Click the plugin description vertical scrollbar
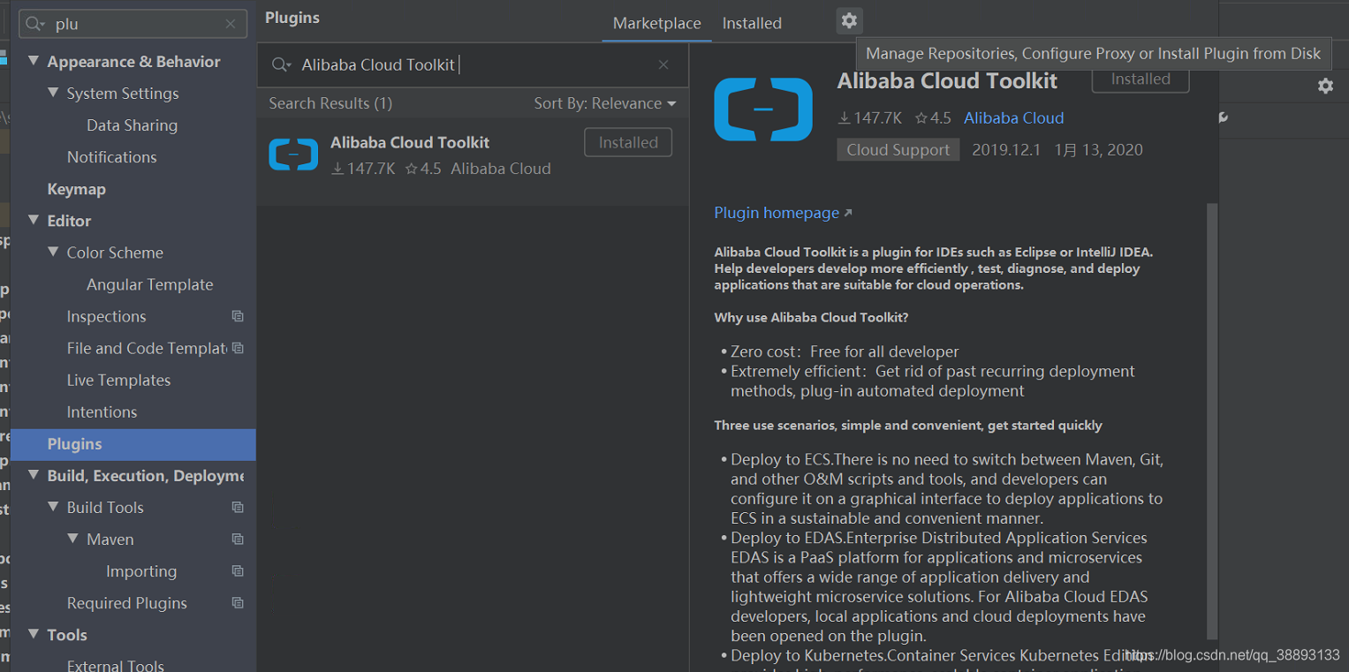Viewport: 1349px width, 672px height. click(1212, 419)
